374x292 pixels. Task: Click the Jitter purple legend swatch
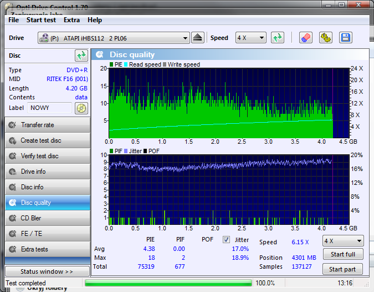(126, 151)
